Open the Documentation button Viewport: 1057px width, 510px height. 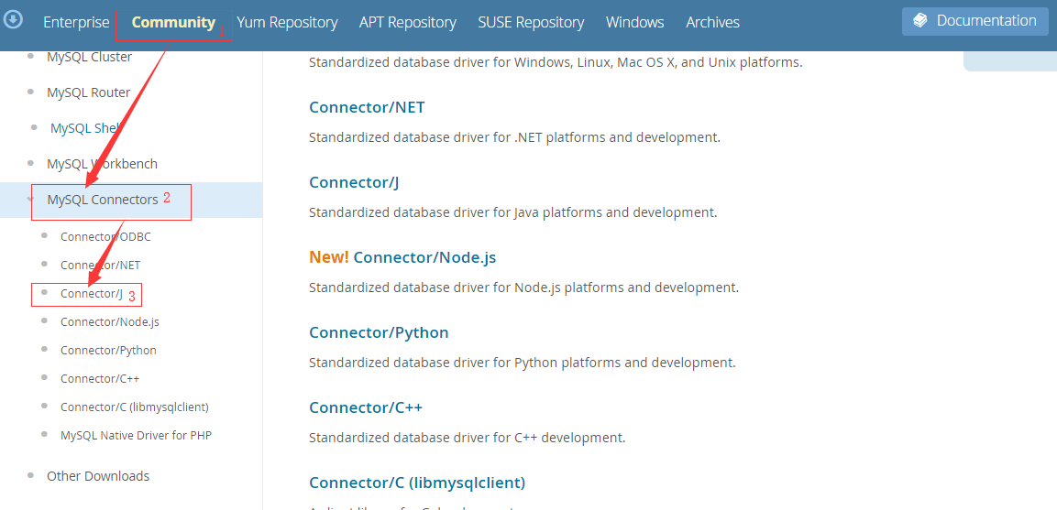tap(975, 21)
